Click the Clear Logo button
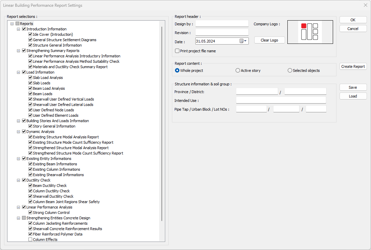This screenshot has width=371, height=250. [x=269, y=40]
